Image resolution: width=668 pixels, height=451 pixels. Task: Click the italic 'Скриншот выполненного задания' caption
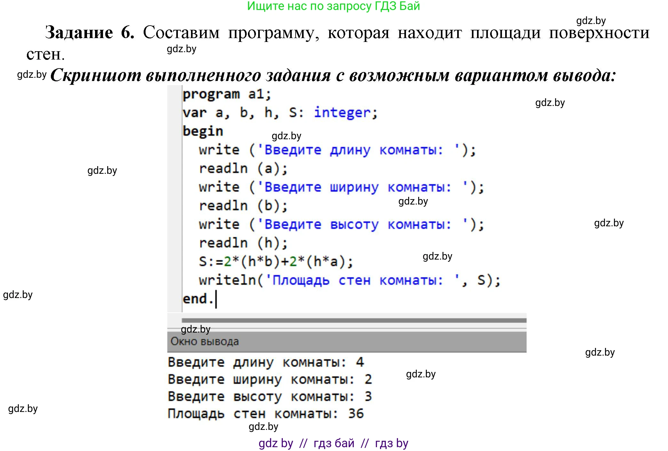[333, 76]
